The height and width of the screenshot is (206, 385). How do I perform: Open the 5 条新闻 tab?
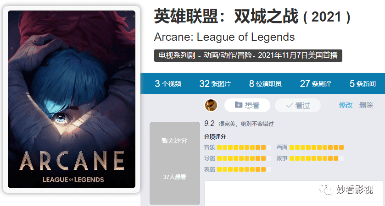363,84
